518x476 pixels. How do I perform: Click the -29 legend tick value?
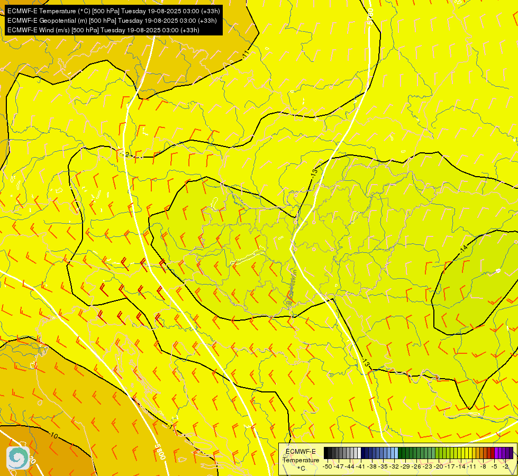coord(405,466)
